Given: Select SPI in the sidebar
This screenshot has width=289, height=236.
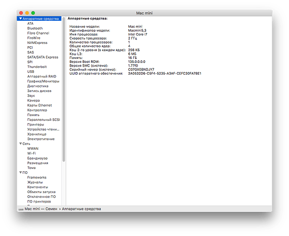Looking at the screenshot, I should (30, 62).
